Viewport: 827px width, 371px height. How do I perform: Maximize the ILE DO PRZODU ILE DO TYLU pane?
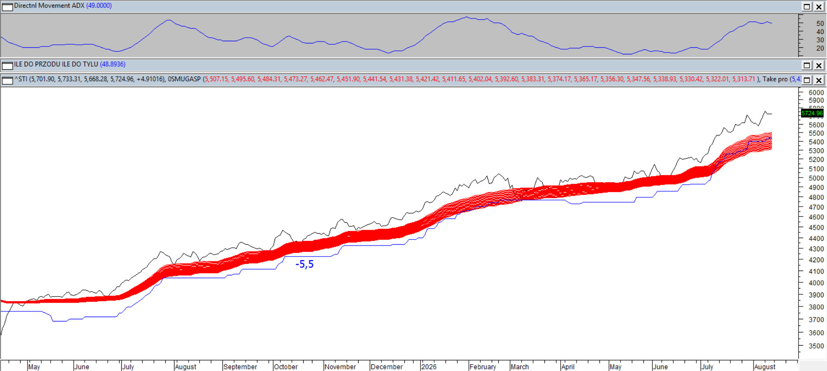807,65
